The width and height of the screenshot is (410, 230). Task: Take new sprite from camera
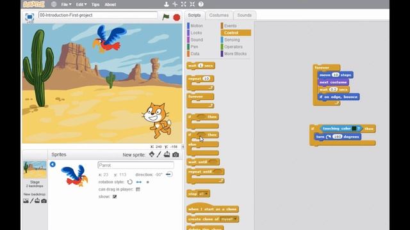(x=176, y=155)
